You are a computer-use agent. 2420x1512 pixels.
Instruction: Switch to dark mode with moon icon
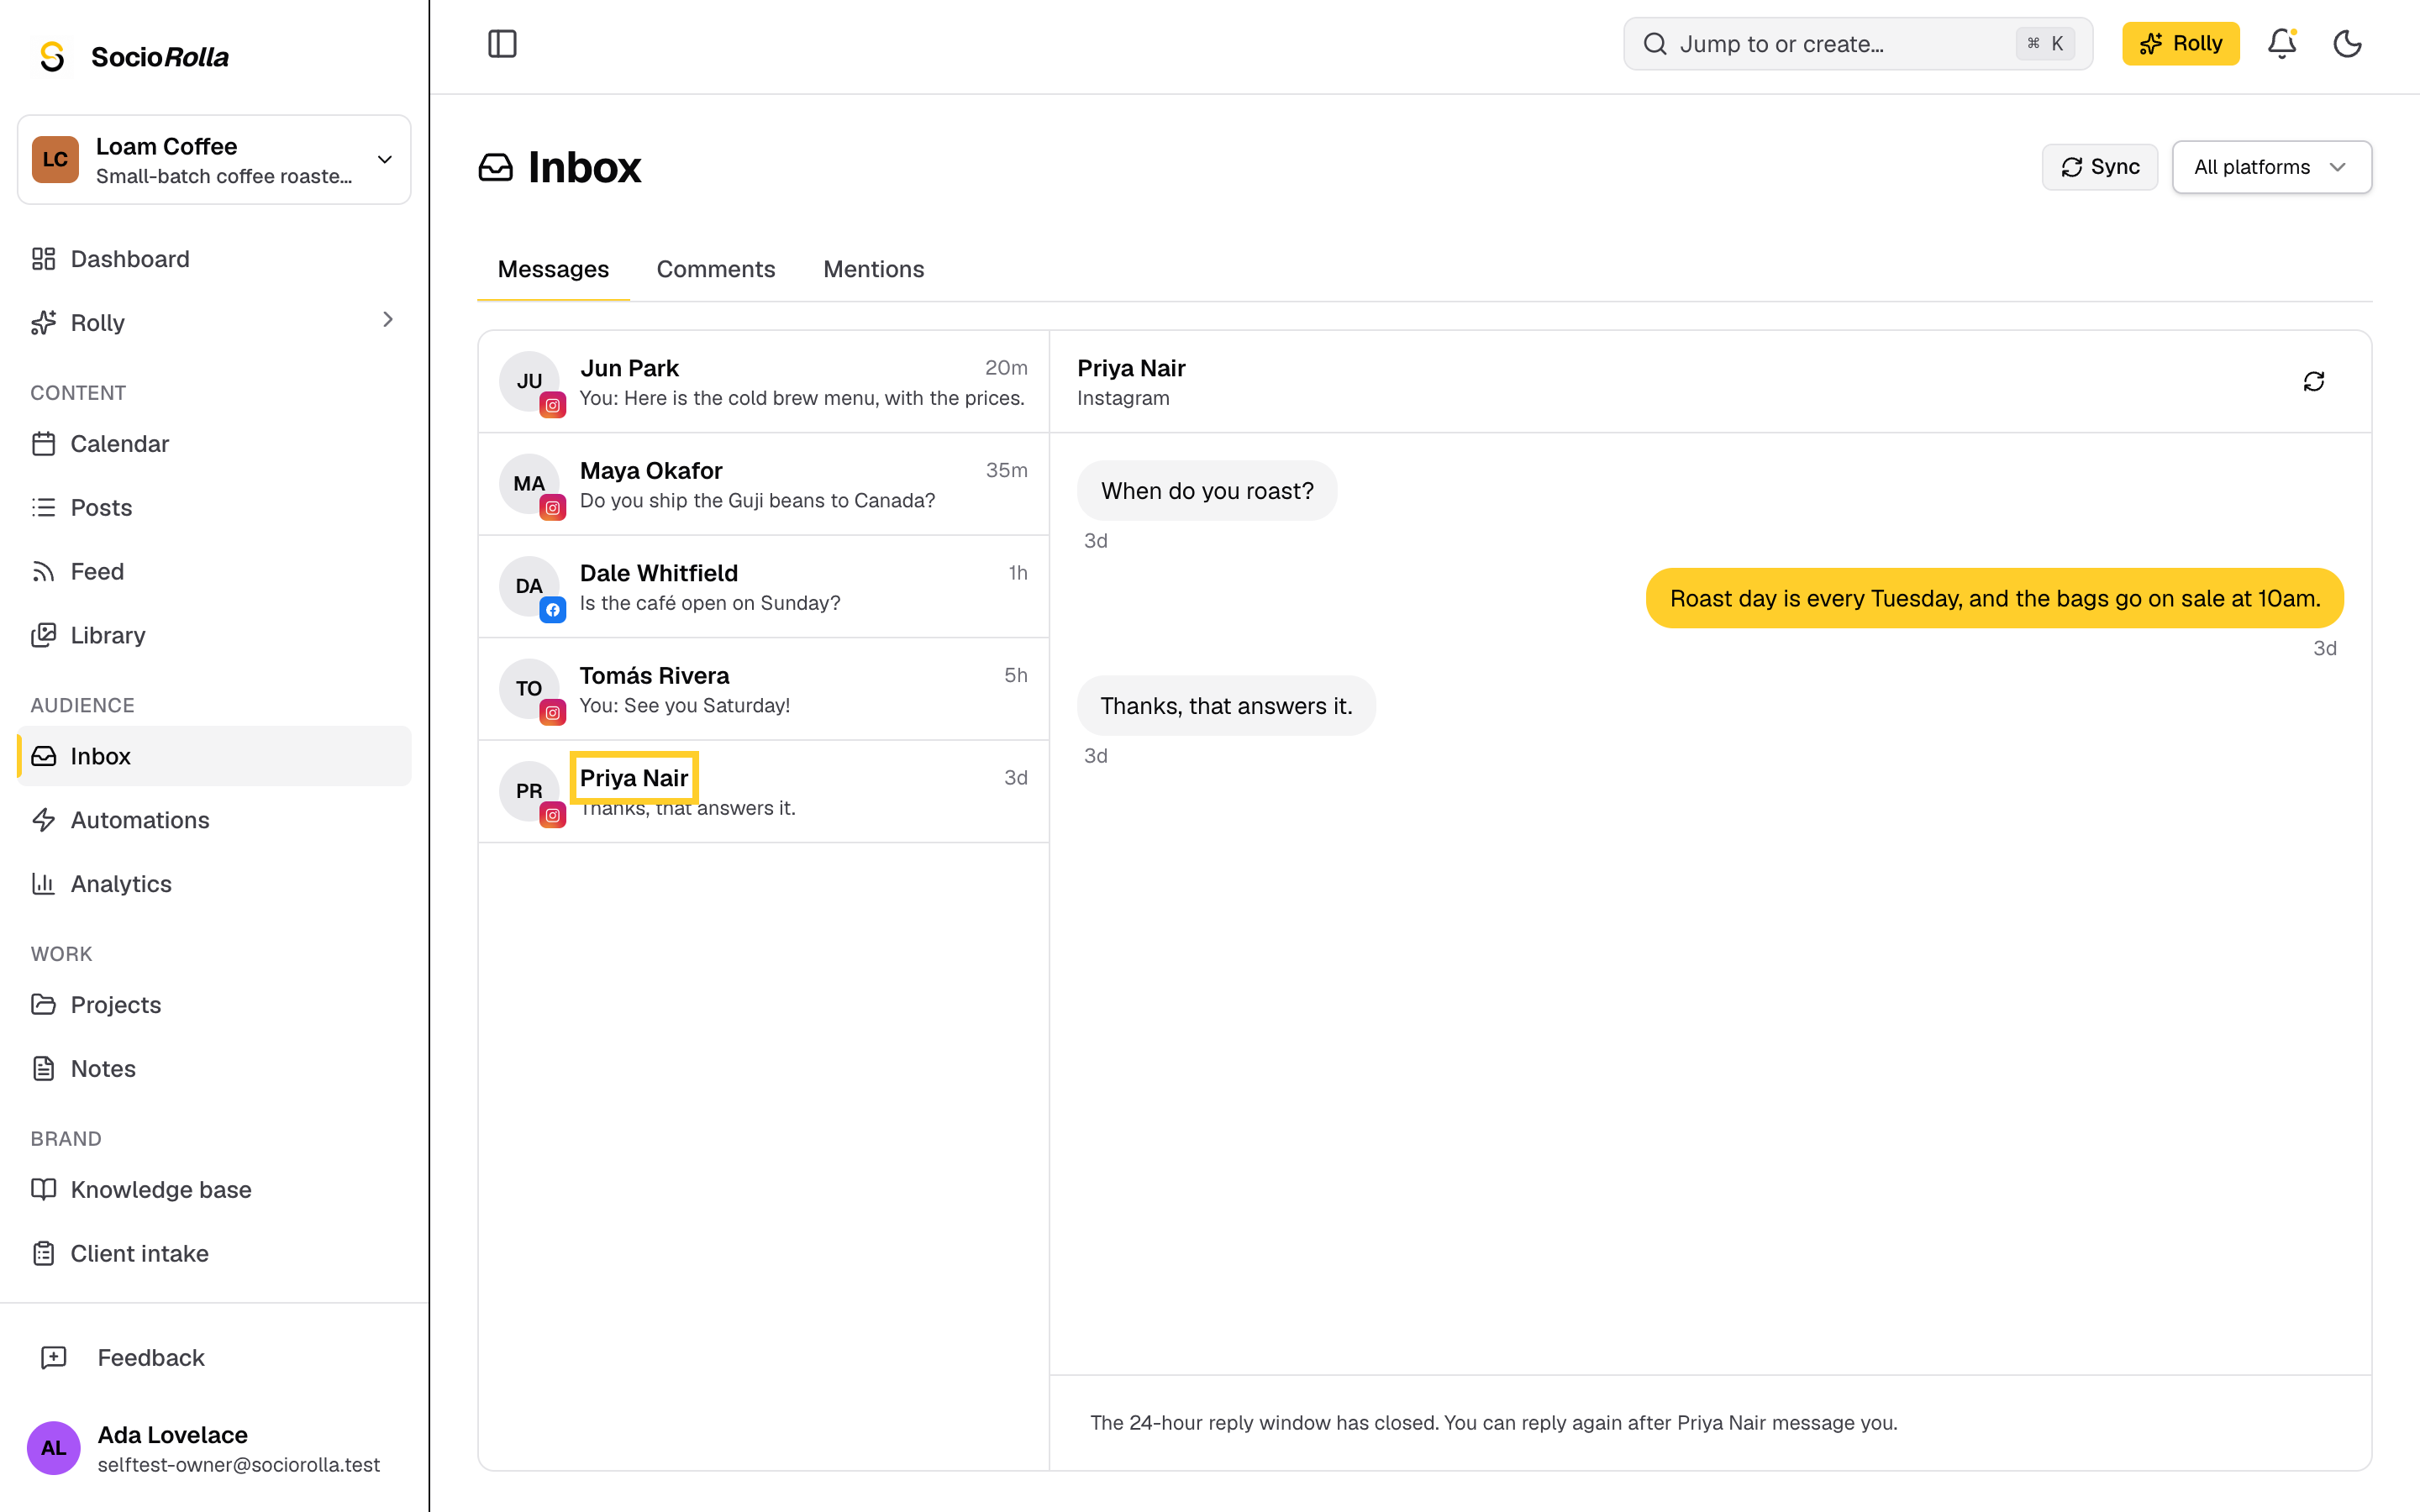[x=2347, y=44]
